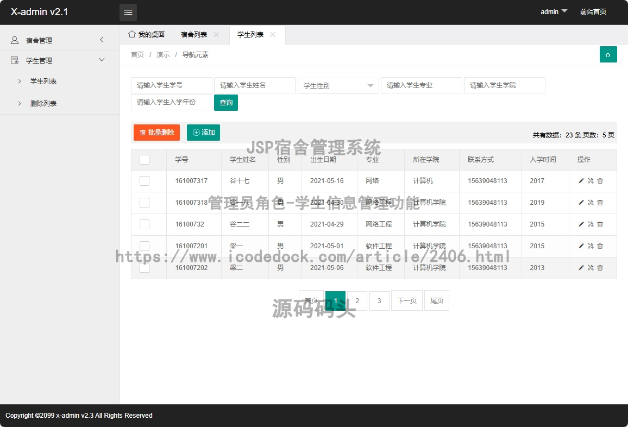Open the 学生性别 dropdown
Image resolution: width=628 pixels, height=427 pixels.
pos(338,86)
